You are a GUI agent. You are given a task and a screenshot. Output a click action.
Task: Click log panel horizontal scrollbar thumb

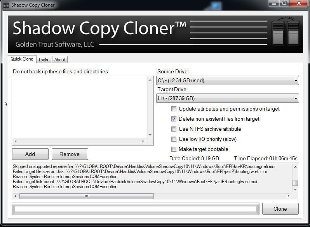click(87, 196)
